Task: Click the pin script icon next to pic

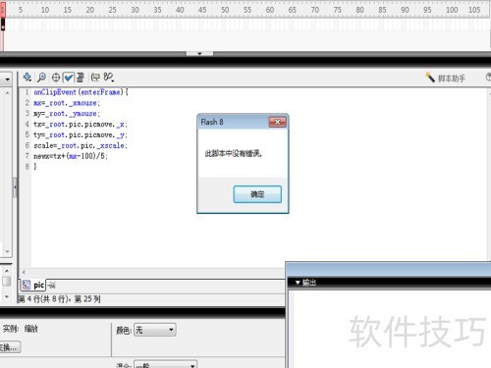Action: point(52,286)
